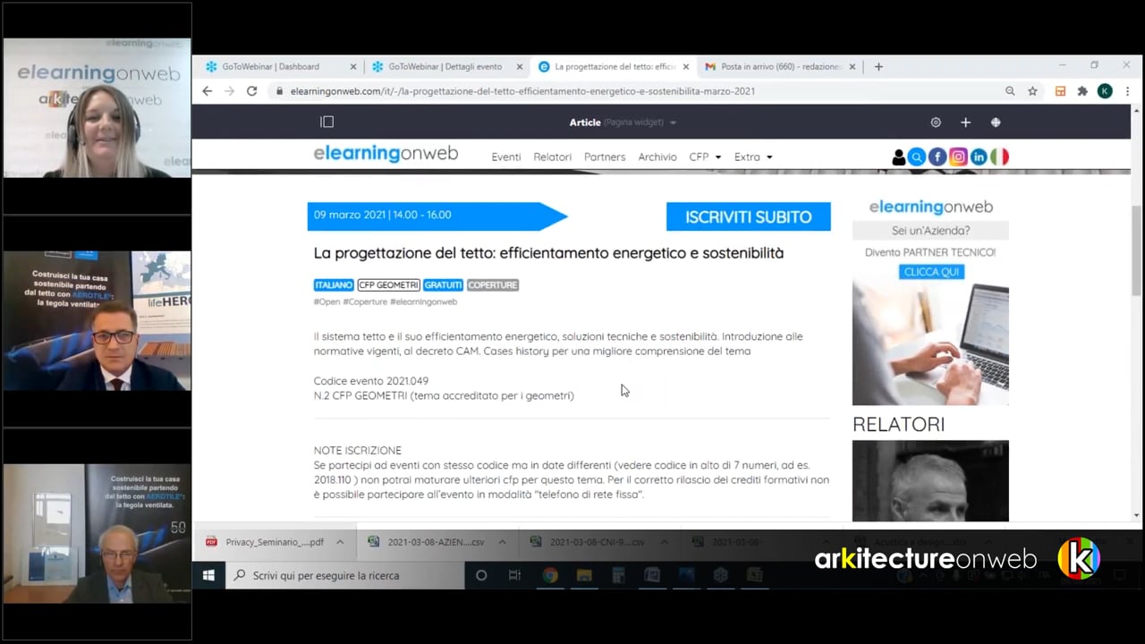Close the Gmail Posta in arrivo tab

click(852, 66)
